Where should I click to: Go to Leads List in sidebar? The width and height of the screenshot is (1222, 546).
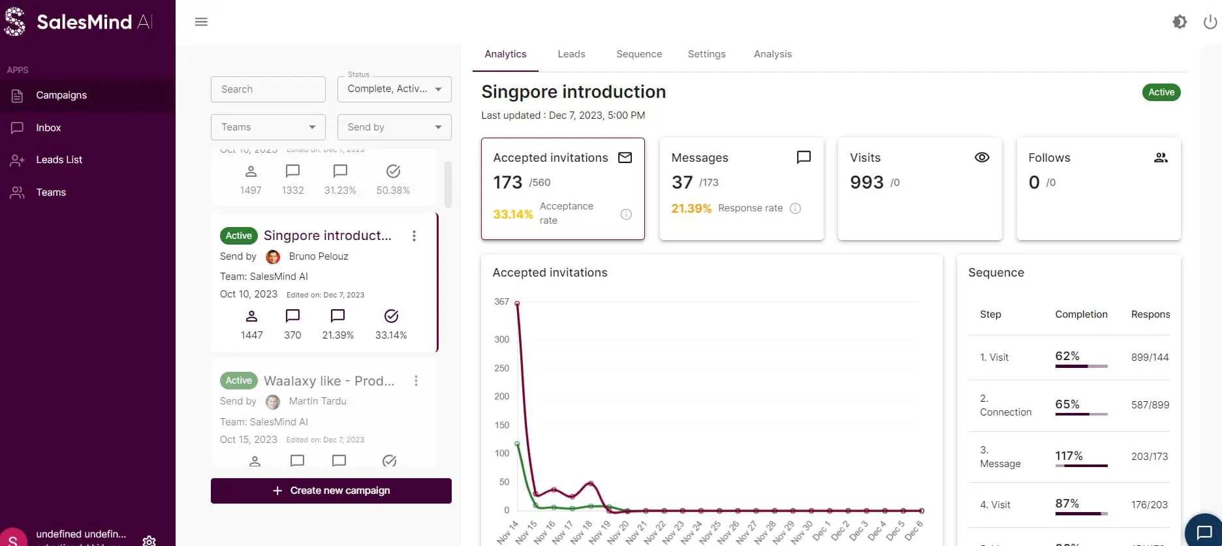(x=87, y=160)
